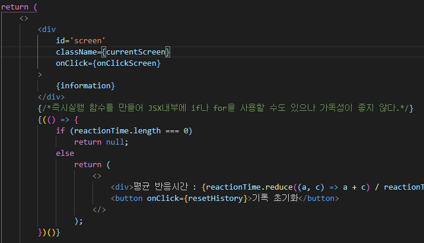Click the resetHistory handler in the button tag
This screenshot has height=243, width=424.
pos(215,199)
